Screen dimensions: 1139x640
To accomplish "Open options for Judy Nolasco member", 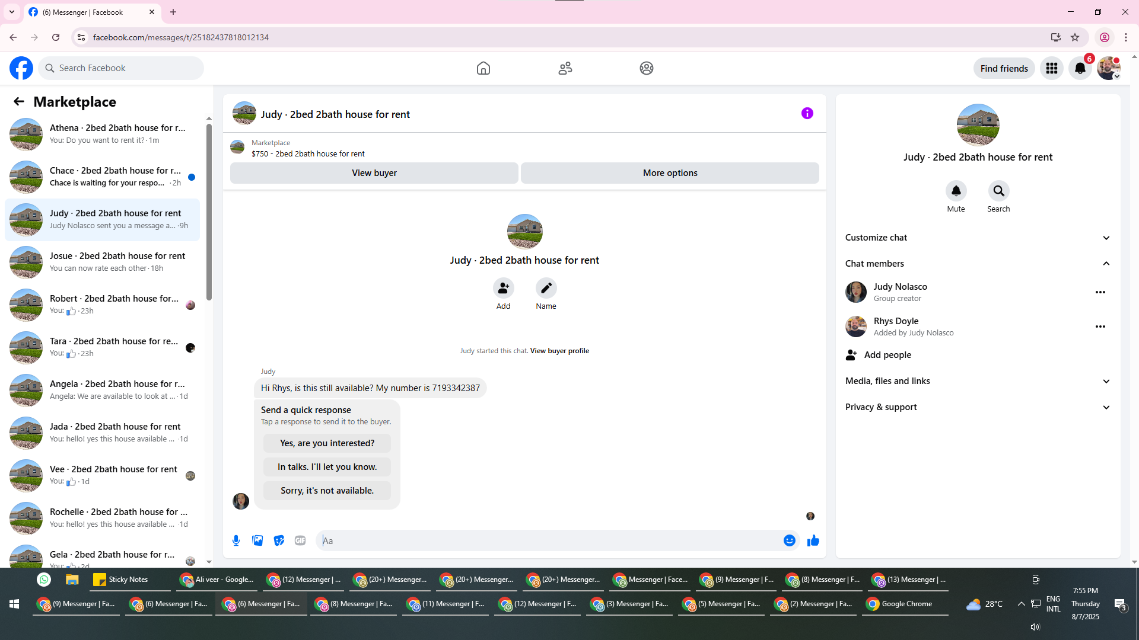I will pyautogui.click(x=1100, y=292).
